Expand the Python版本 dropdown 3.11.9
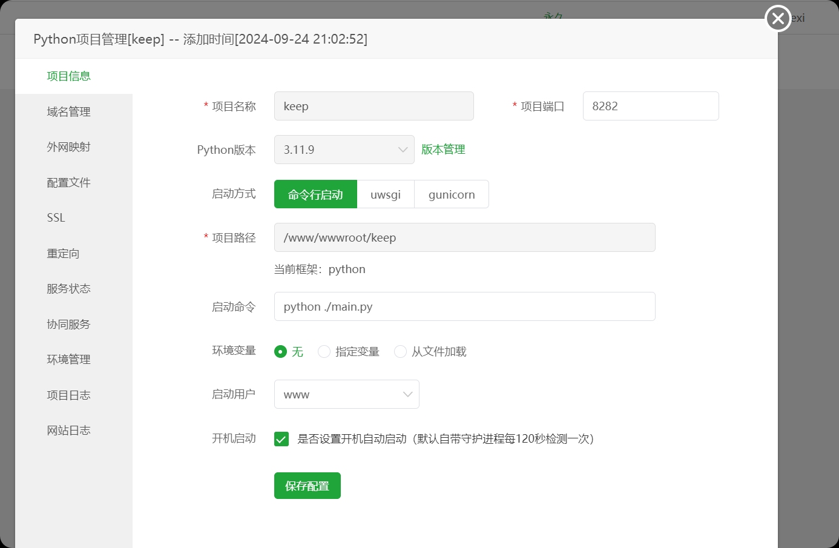This screenshot has width=839, height=548. [x=344, y=150]
